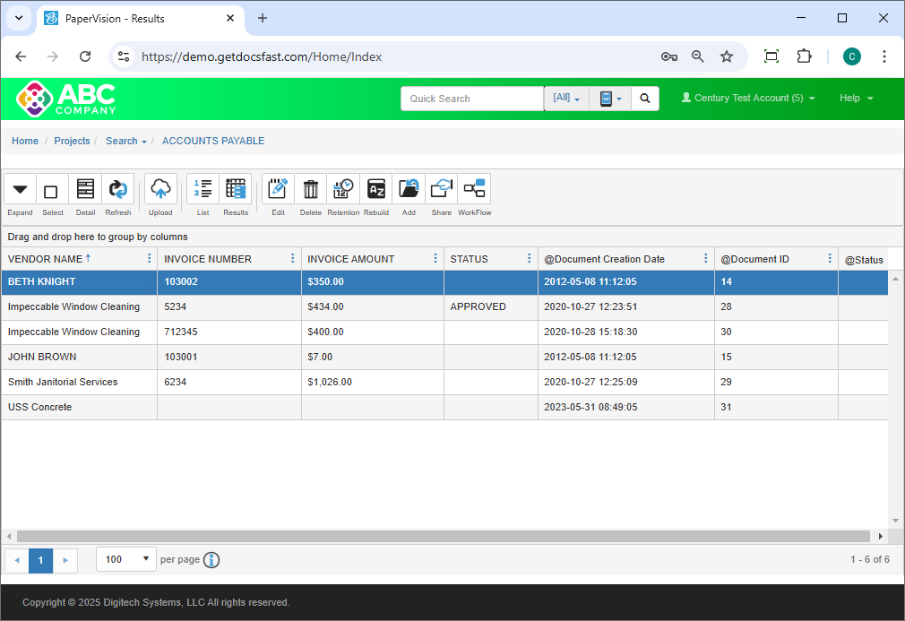Open the per page size dropdown
This screenshot has height=621, width=905.
126,559
